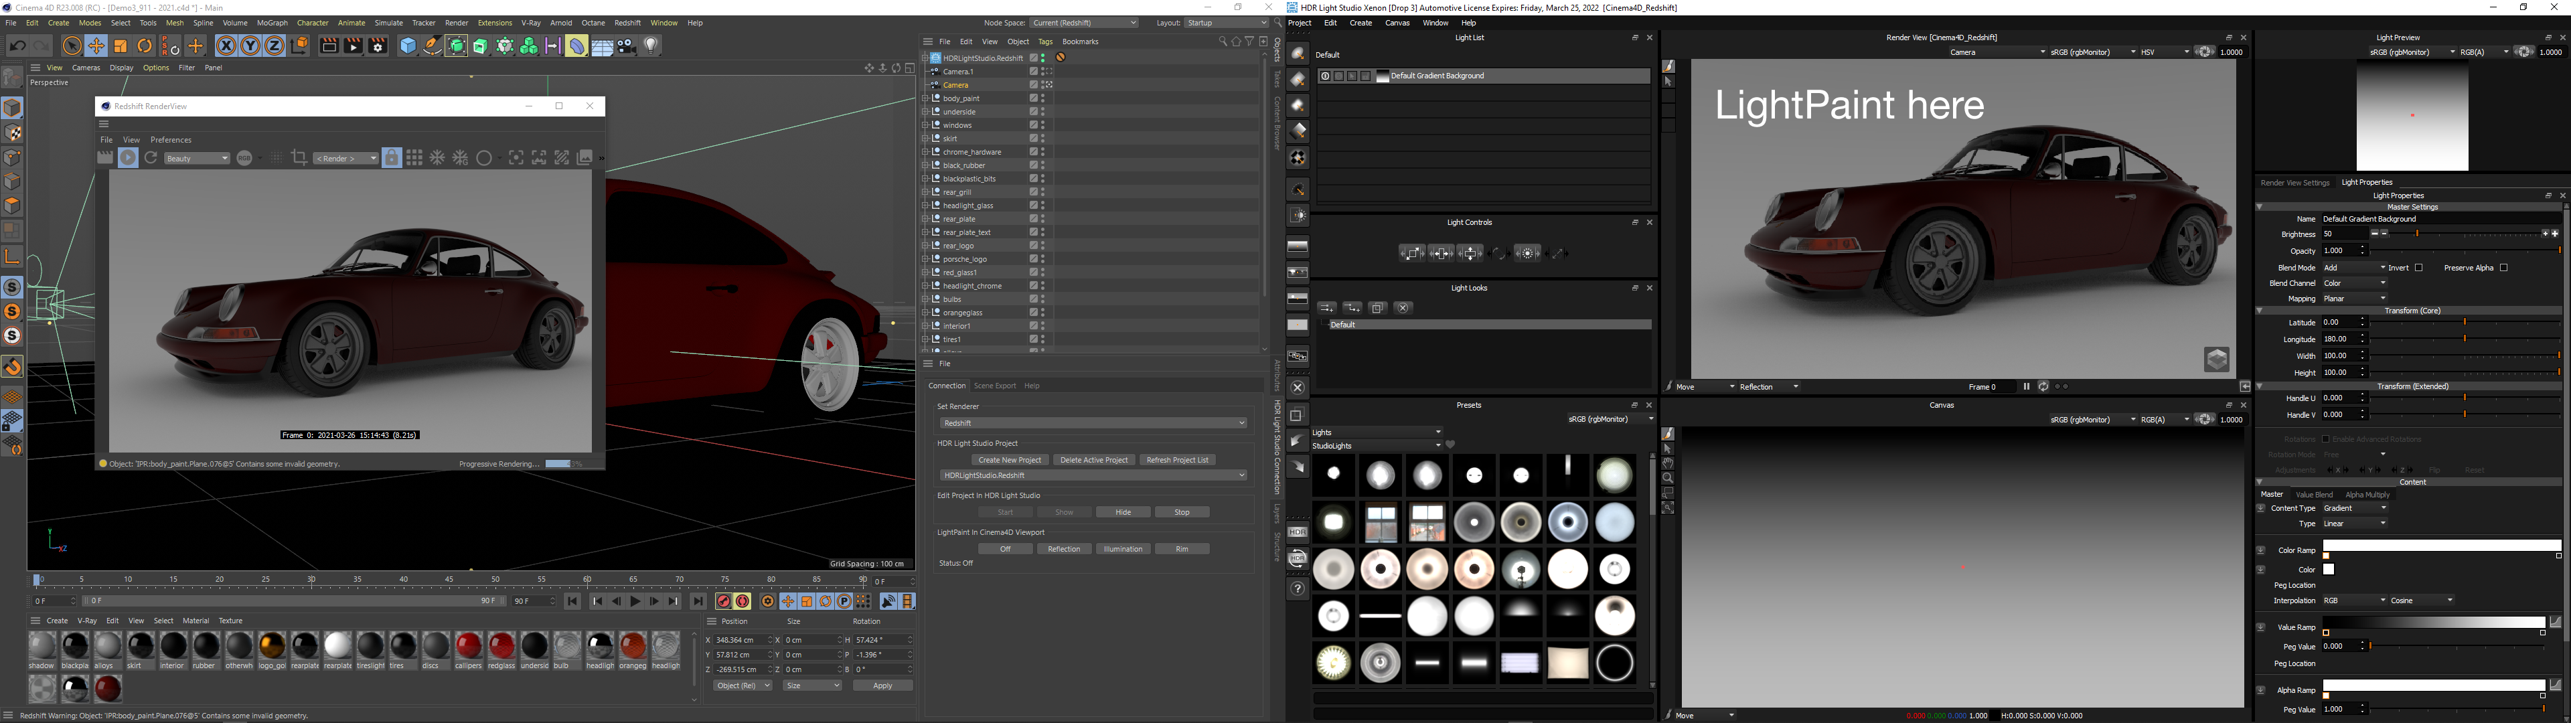Toggle the lock icon in Redshift RenderView

click(392, 158)
